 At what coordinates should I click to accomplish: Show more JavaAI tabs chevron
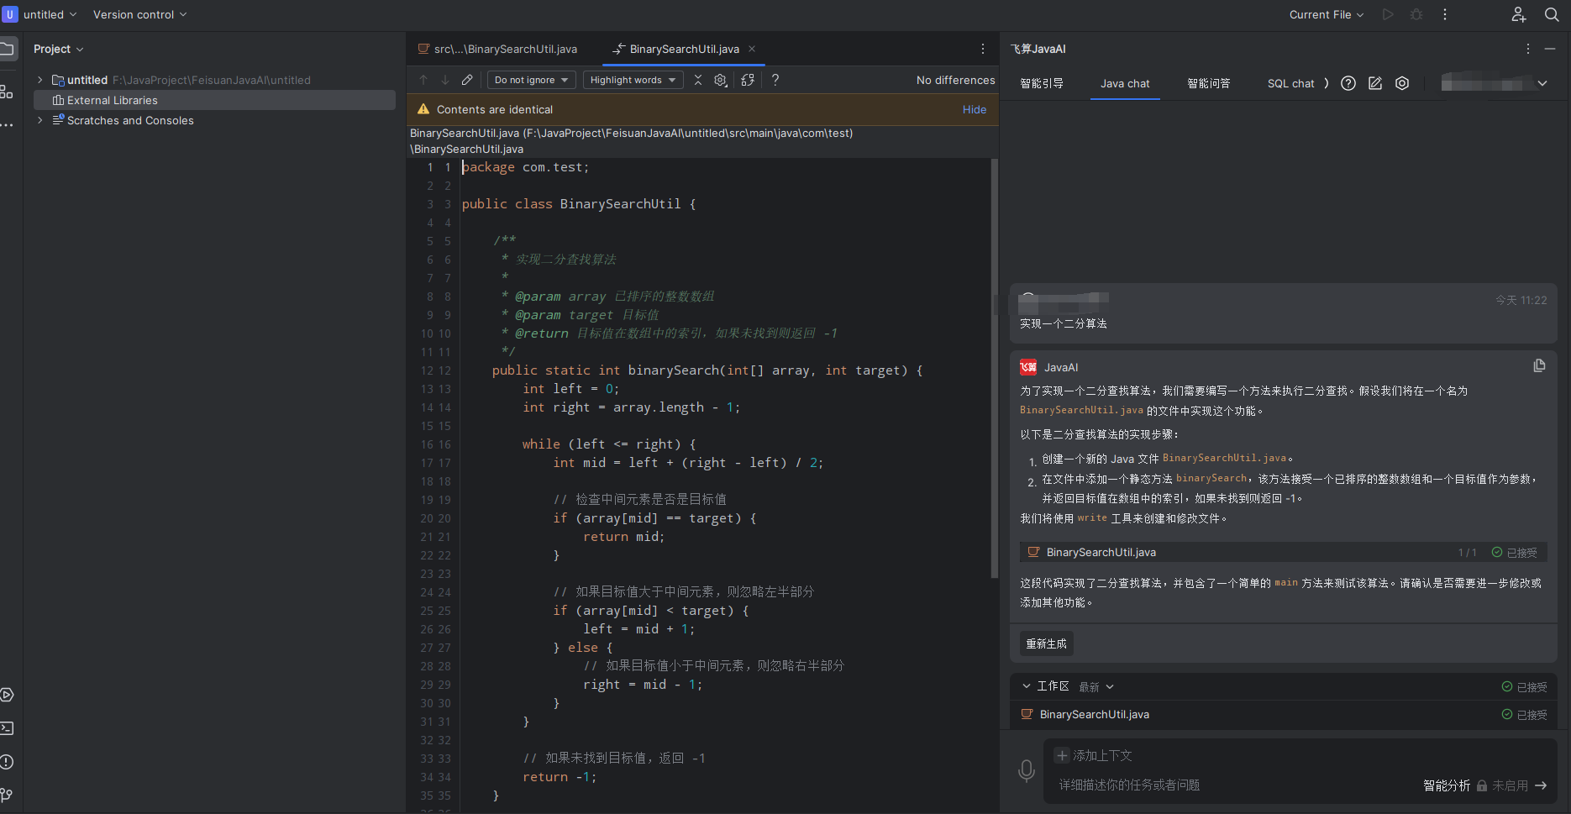[1327, 83]
